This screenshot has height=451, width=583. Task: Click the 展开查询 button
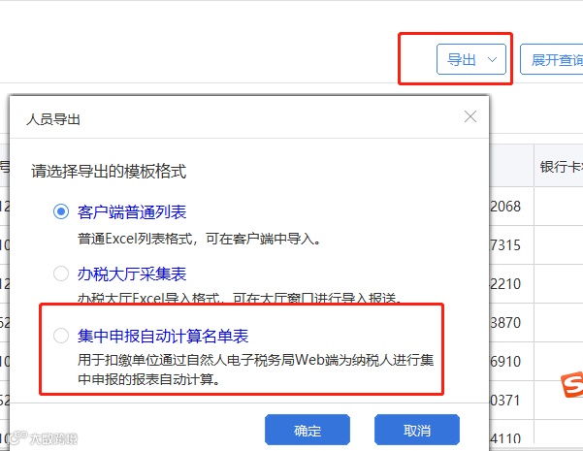pyautogui.click(x=552, y=59)
